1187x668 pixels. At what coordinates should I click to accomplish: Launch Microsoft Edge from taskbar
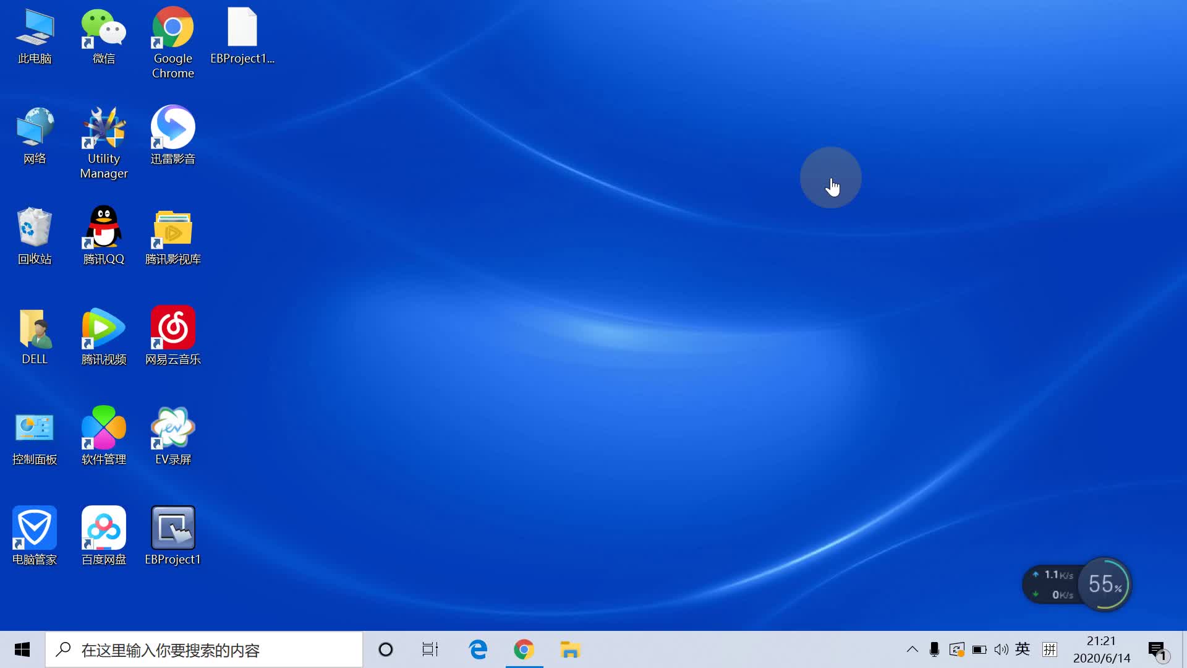(478, 649)
